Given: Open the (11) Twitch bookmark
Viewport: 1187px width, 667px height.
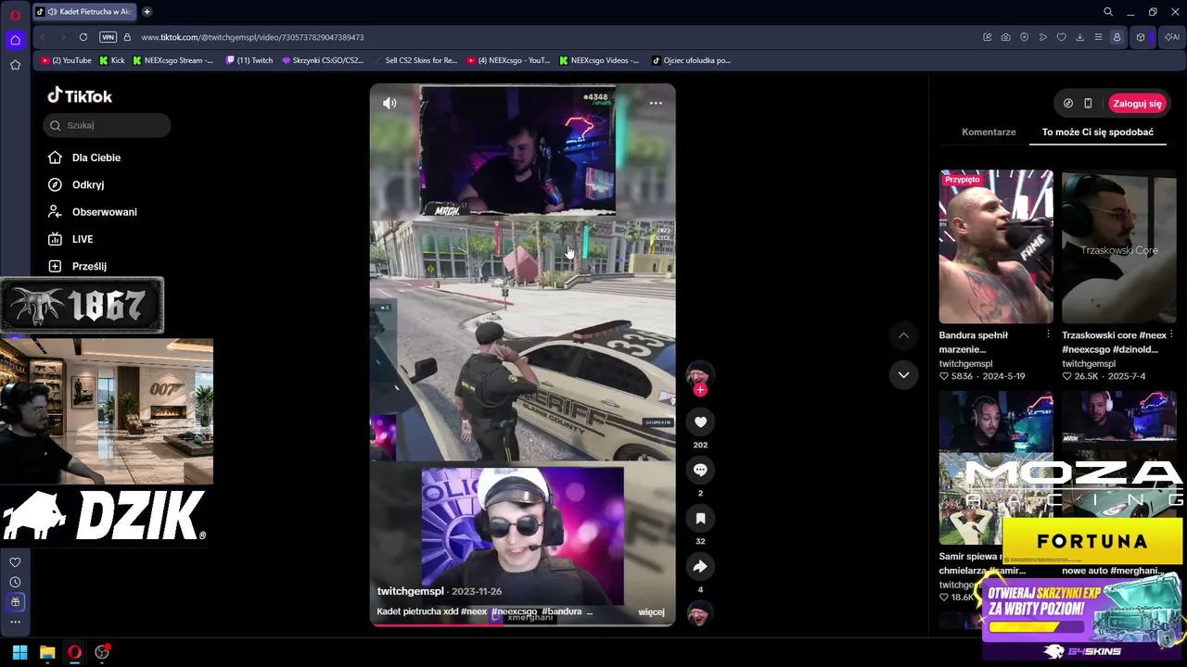Looking at the screenshot, I should point(249,60).
